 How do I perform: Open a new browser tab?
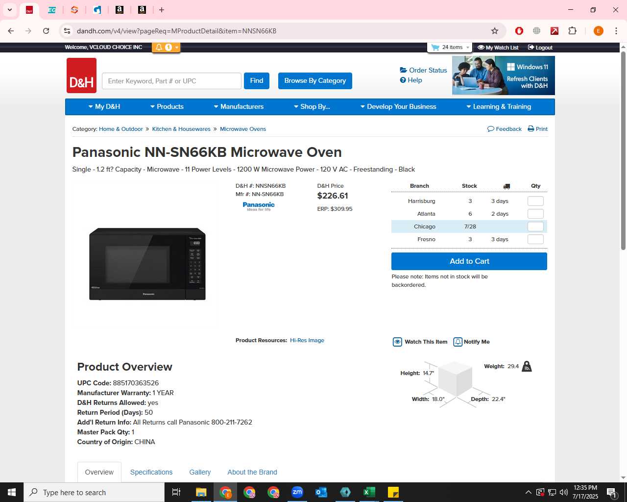(x=162, y=10)
